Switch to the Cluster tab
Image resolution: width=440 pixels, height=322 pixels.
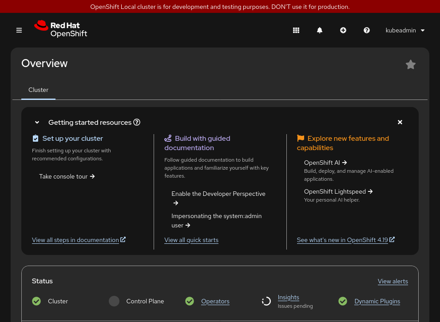point(38,90)
